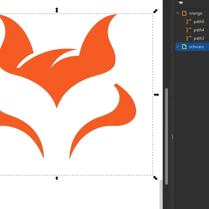
Task: Click the right-middle horizontal scale handle
Action: [156, 95]
